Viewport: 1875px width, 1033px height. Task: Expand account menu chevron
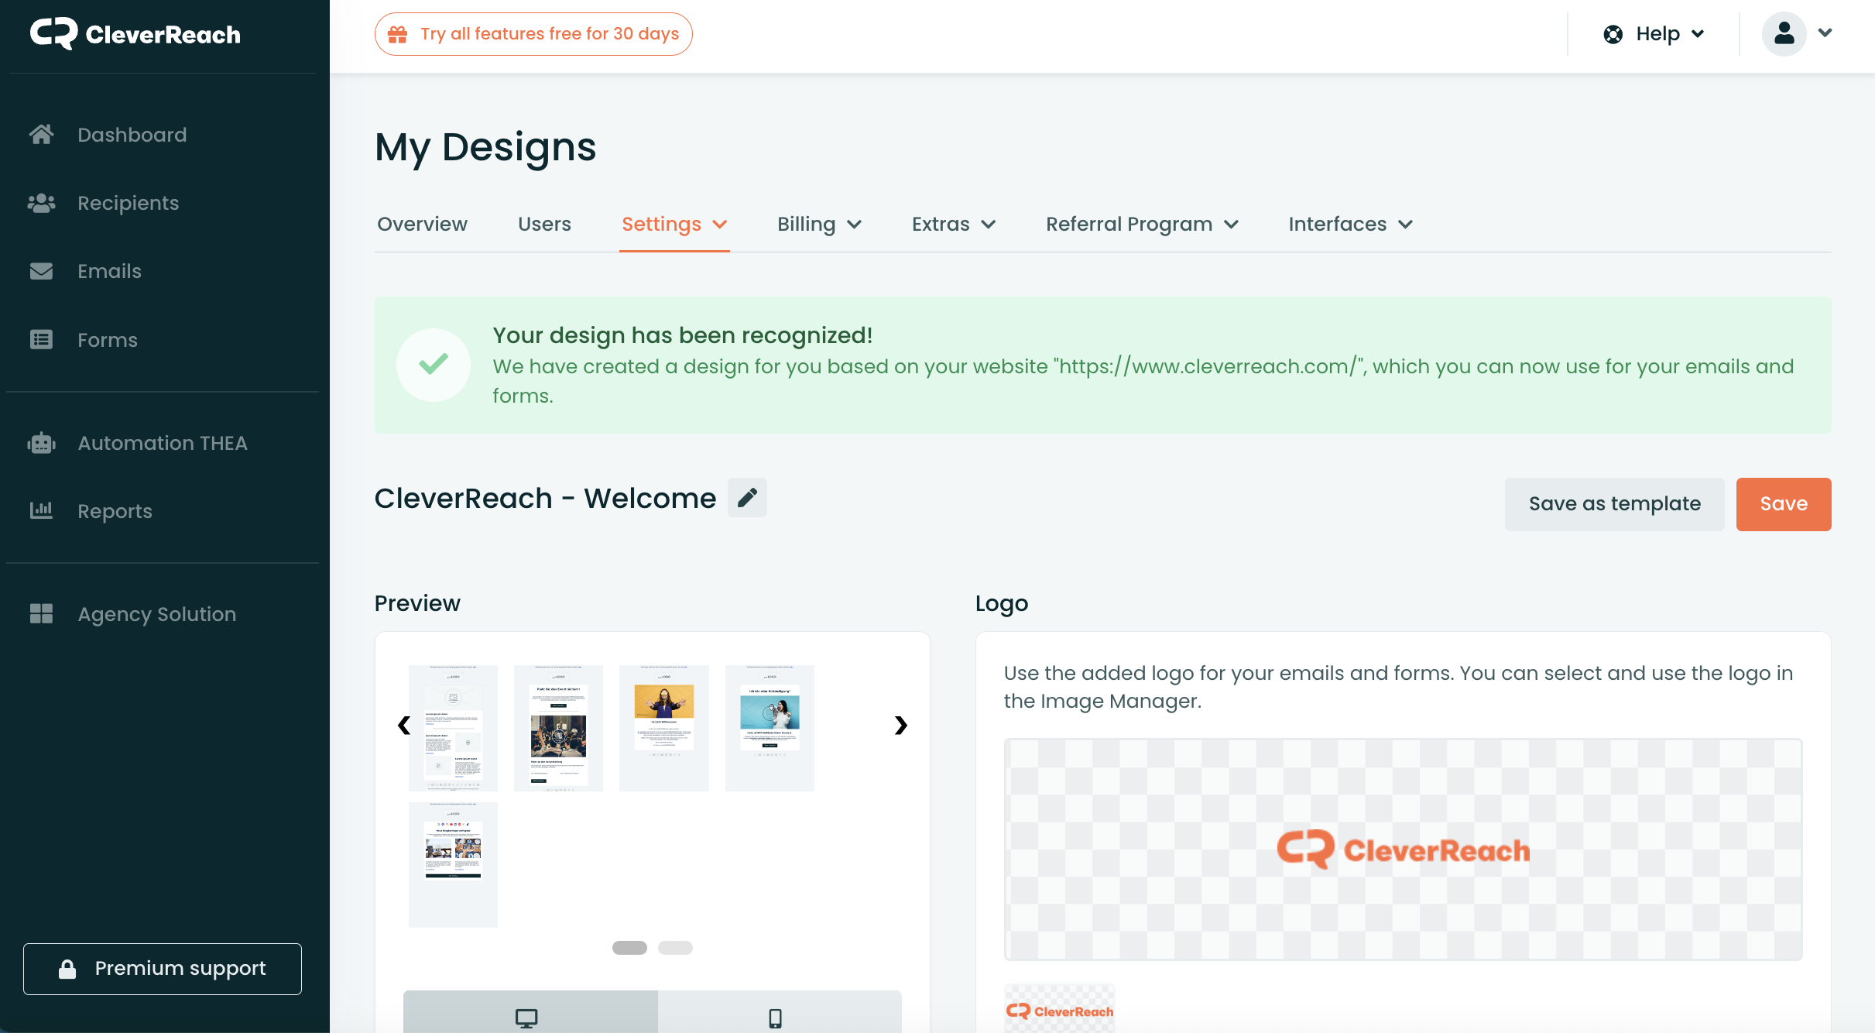1825,33
